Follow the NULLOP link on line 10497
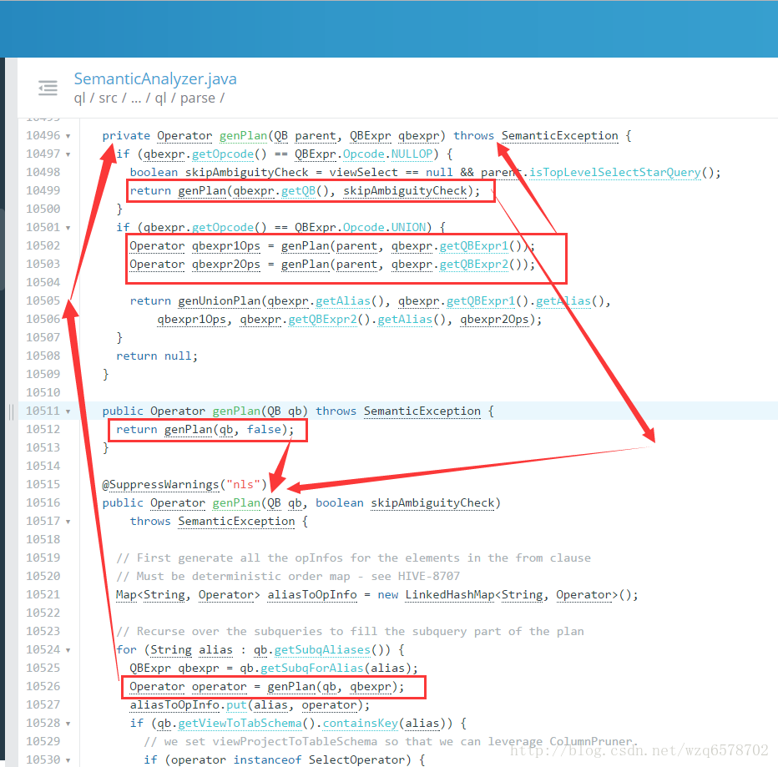The image size is (778, 767). click(412, 154)
